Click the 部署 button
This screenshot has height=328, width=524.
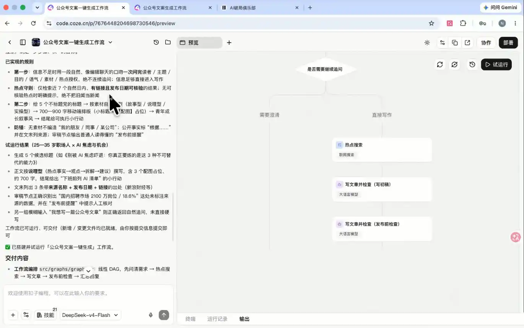tap(508, 43)
